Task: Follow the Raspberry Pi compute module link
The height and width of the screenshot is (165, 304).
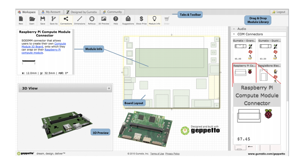Action: click(x=41, y=51)
